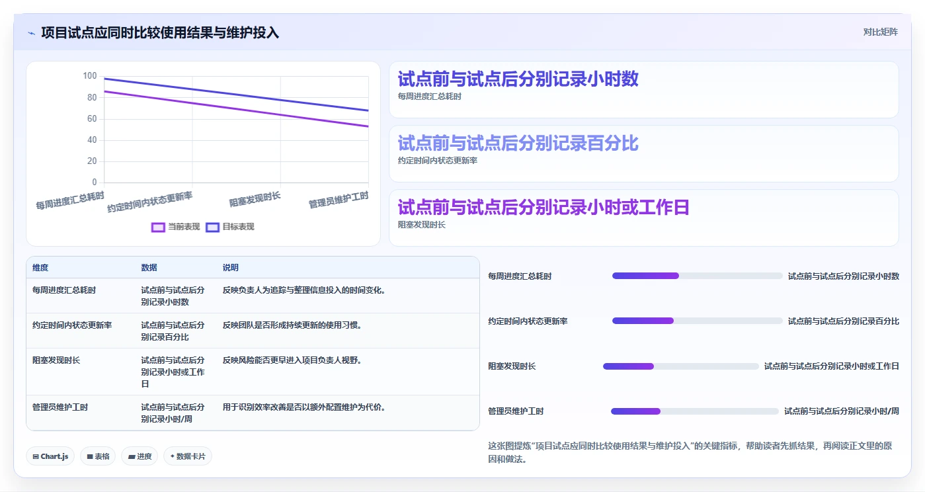
Task: Click the 对比矩阵 label in header
Action: 880,32
